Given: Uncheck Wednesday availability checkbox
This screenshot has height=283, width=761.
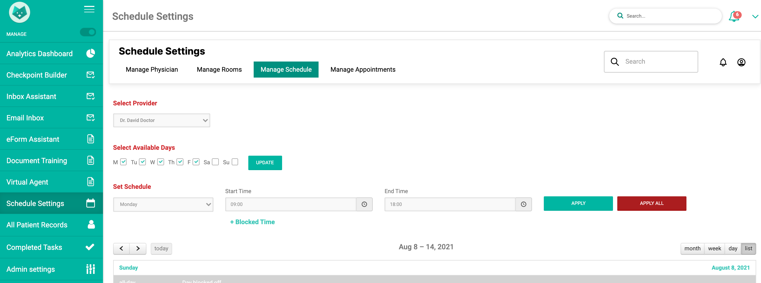Looking at the screenshot, I should tap(161, 162).
